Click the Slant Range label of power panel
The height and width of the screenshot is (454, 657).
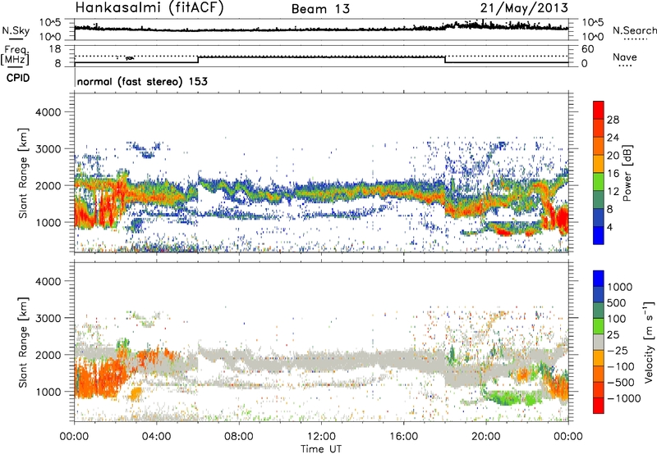23,173
